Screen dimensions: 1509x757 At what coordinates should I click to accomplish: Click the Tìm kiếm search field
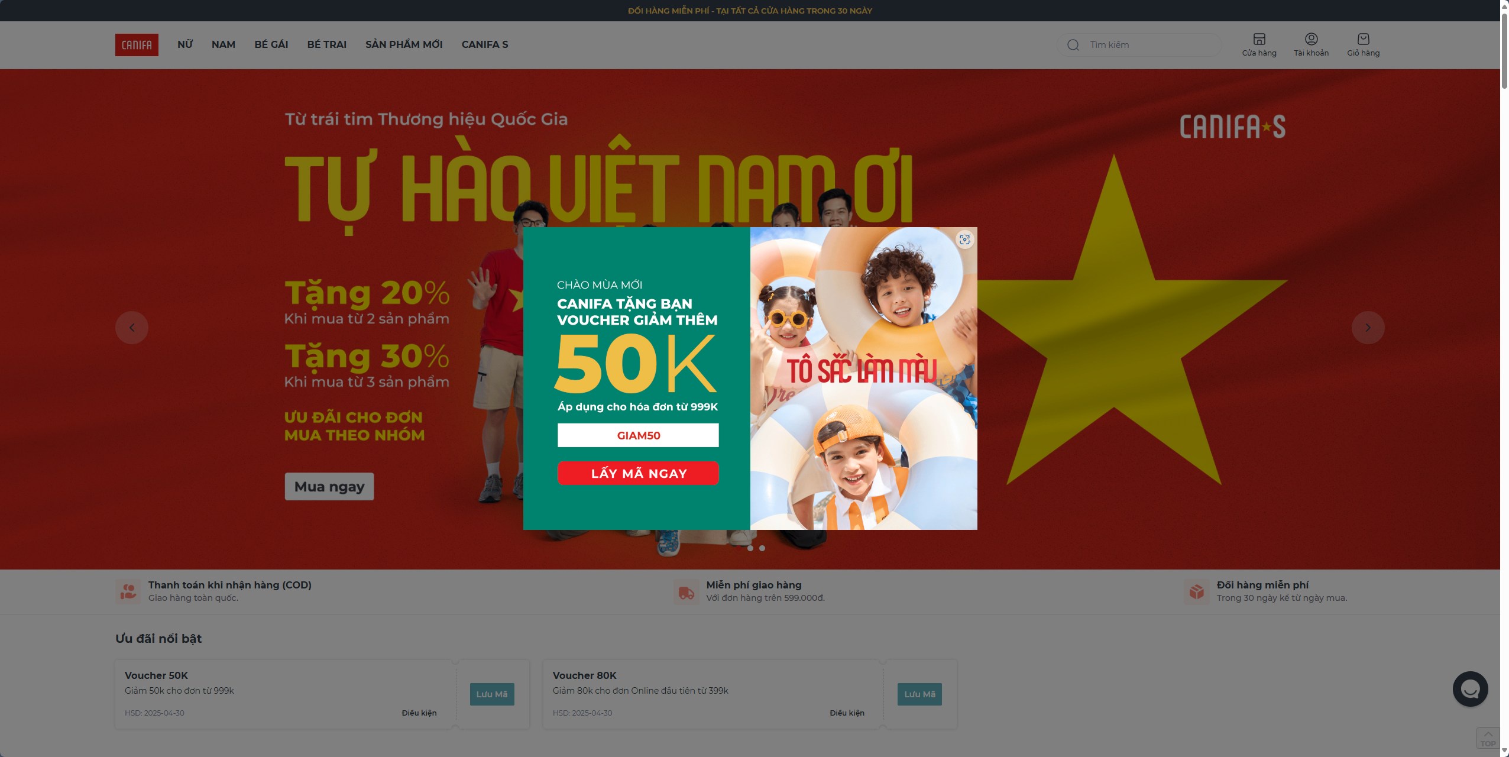point(1139,45)
